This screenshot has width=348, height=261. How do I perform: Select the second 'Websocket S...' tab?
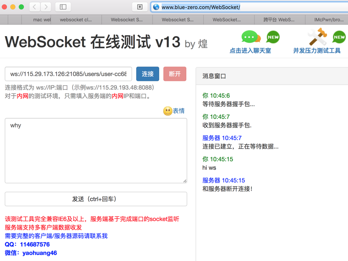coord(178,20)
